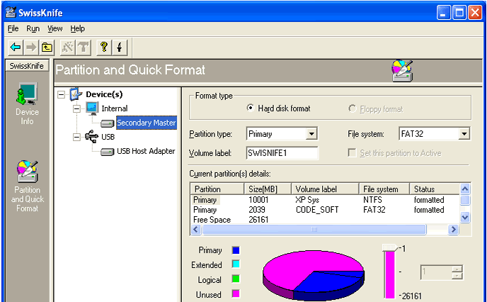Open the Partition type dropdown
This screenshot has width=487, height=302.
coord(311,134)
